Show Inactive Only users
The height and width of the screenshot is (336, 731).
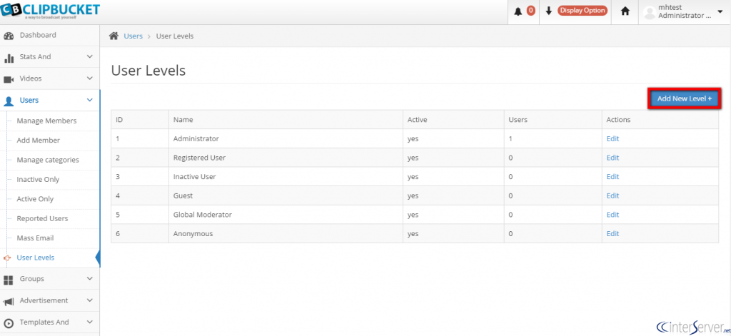(x=39, y=180)
